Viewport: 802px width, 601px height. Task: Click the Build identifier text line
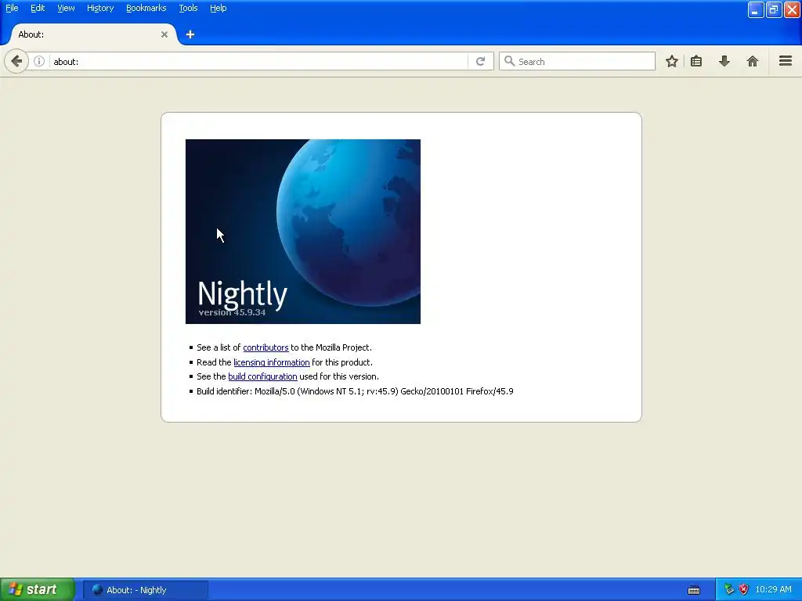[355, 391]
